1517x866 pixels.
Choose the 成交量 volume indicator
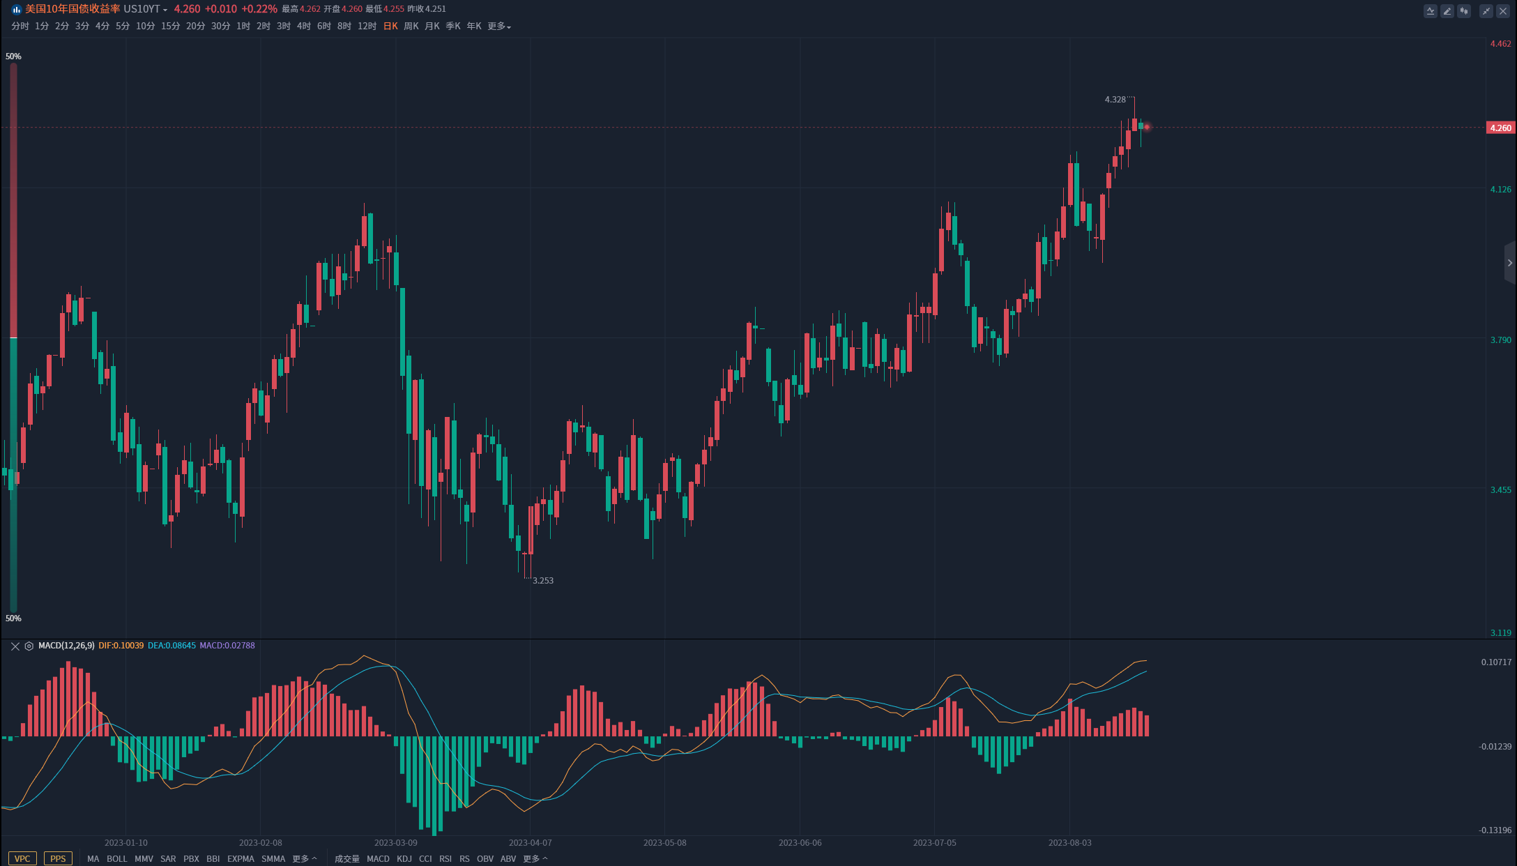[347, 858]
